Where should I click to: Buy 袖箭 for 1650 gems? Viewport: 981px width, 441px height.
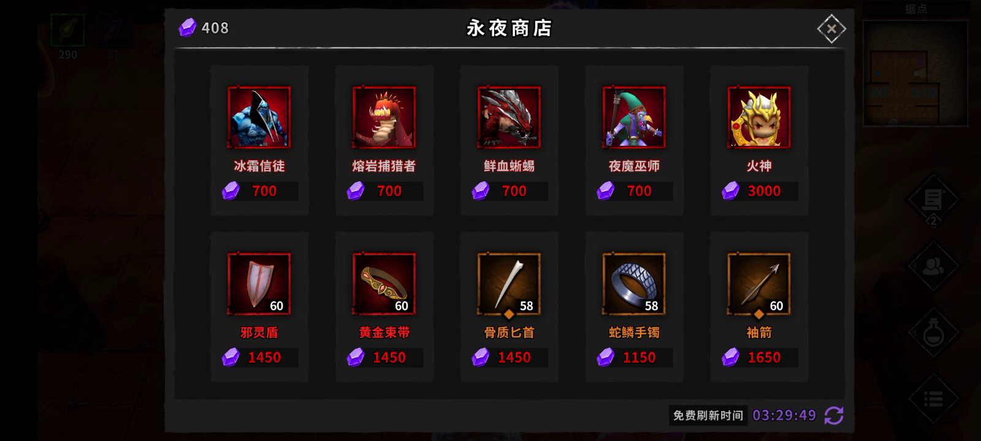coord(759,358)
